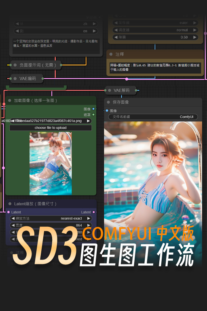Click the blue 图像 input socket on save node
This screenshot has width=207, height=311.
click(x=107, y=111)
